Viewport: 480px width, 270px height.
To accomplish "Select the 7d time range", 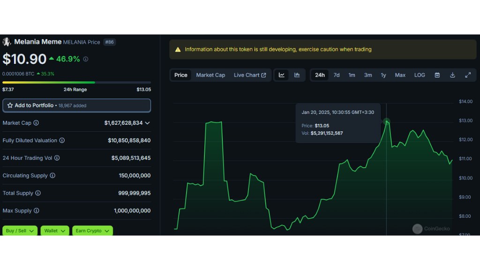I will point(337,75).
